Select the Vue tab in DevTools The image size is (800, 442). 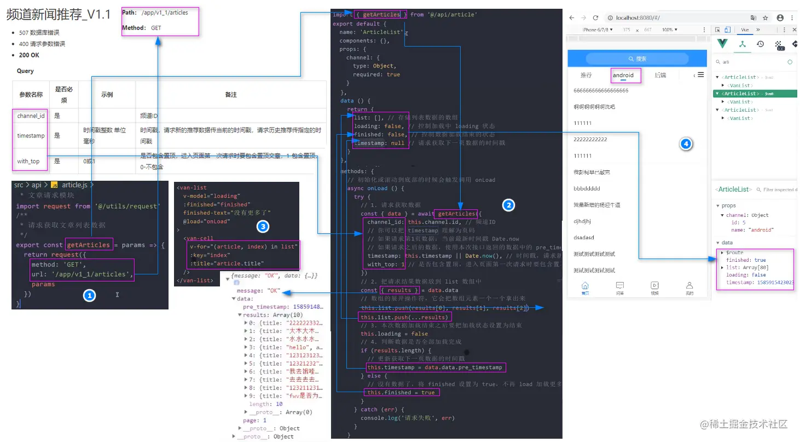coord(745,30)
